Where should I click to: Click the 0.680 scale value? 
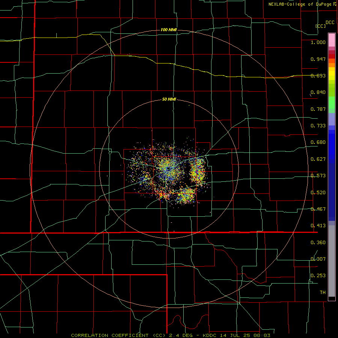tap(318, 142)
